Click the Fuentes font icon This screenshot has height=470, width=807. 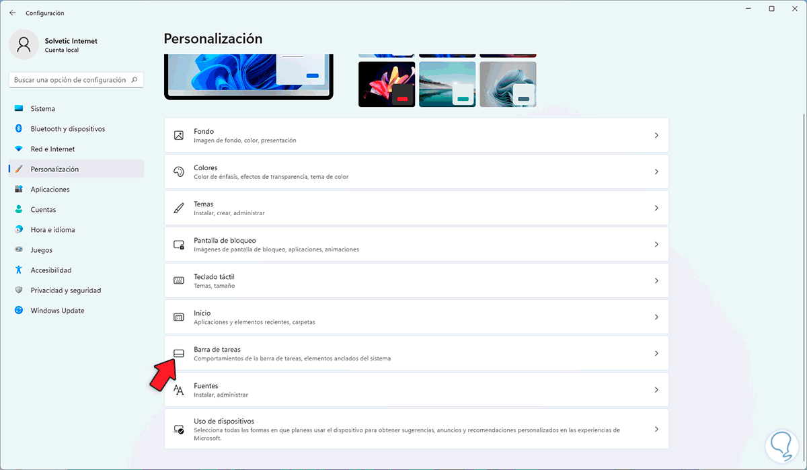click(179, 389)
